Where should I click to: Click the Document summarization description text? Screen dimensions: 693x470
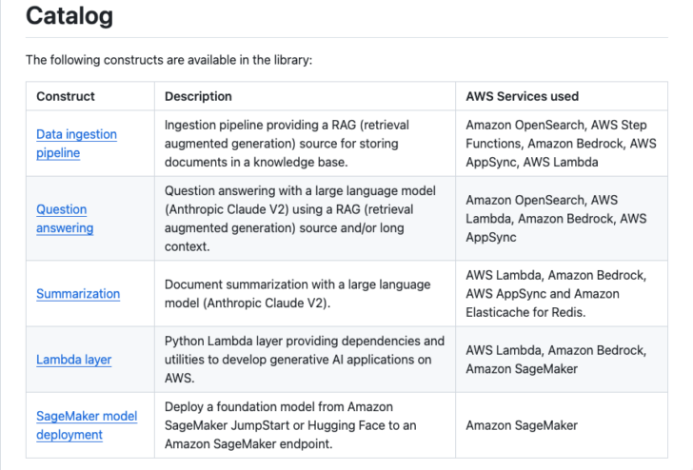point(297,294)
